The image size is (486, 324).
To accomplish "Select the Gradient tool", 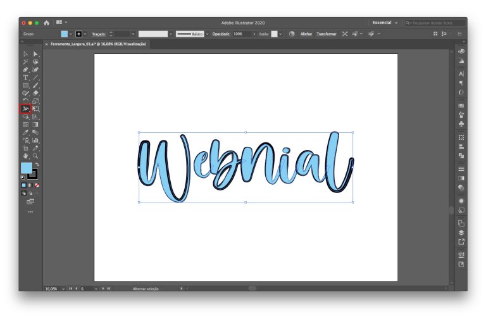I will pos(35,125).
